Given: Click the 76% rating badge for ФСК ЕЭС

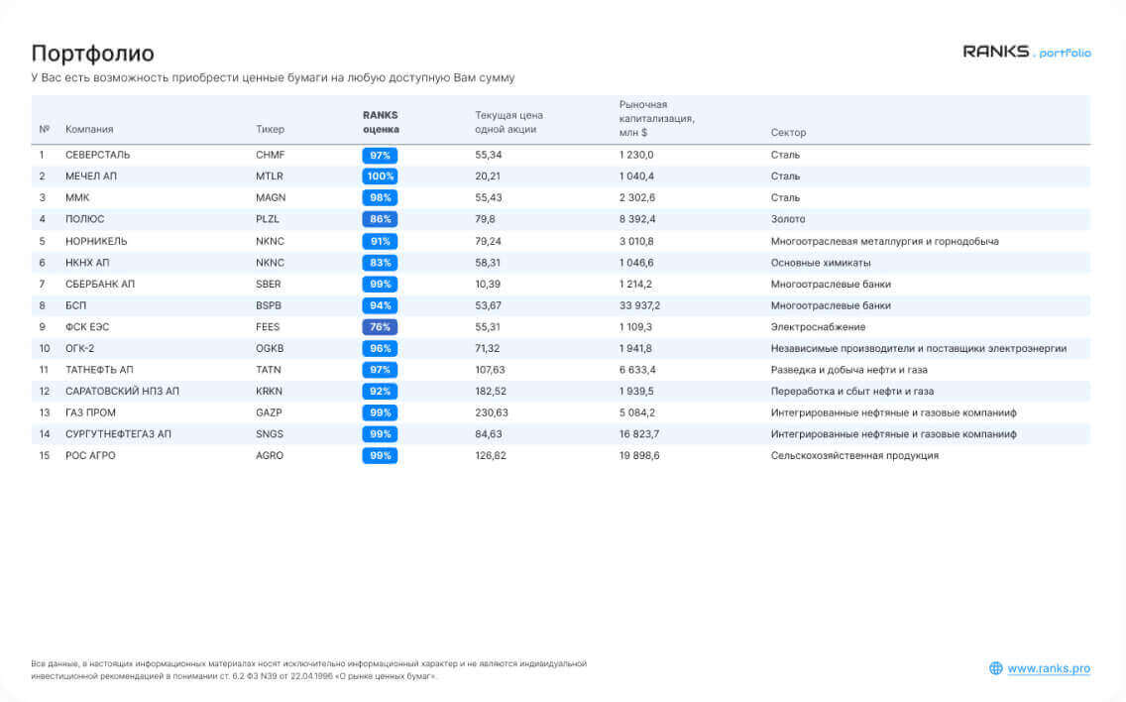Looking at the screenshot, I should coord(380,327).
